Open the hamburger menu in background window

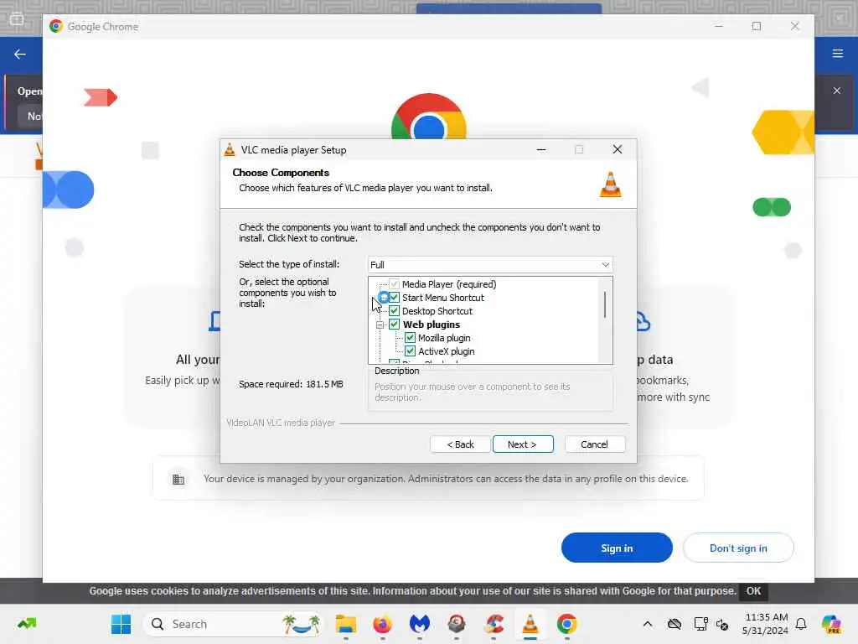(x=837, y=53)
